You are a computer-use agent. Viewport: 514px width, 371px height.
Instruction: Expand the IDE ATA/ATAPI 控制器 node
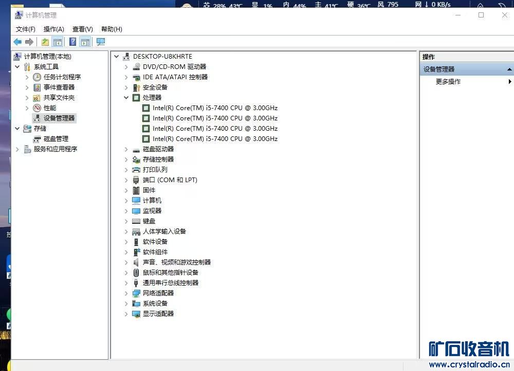[126, 77]
